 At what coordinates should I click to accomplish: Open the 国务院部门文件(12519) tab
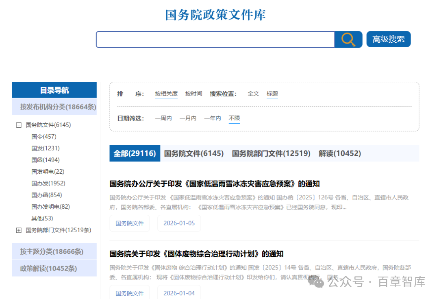[271, 153]
